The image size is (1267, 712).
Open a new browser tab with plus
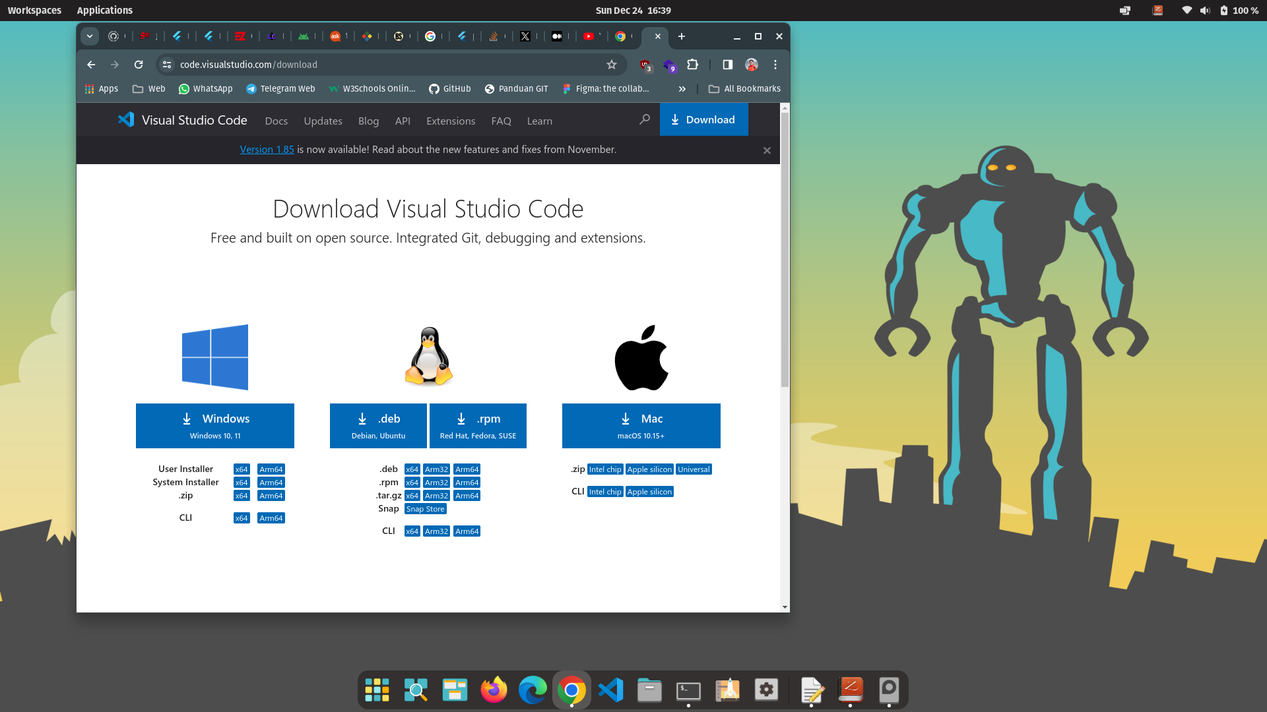coord(682,36)
